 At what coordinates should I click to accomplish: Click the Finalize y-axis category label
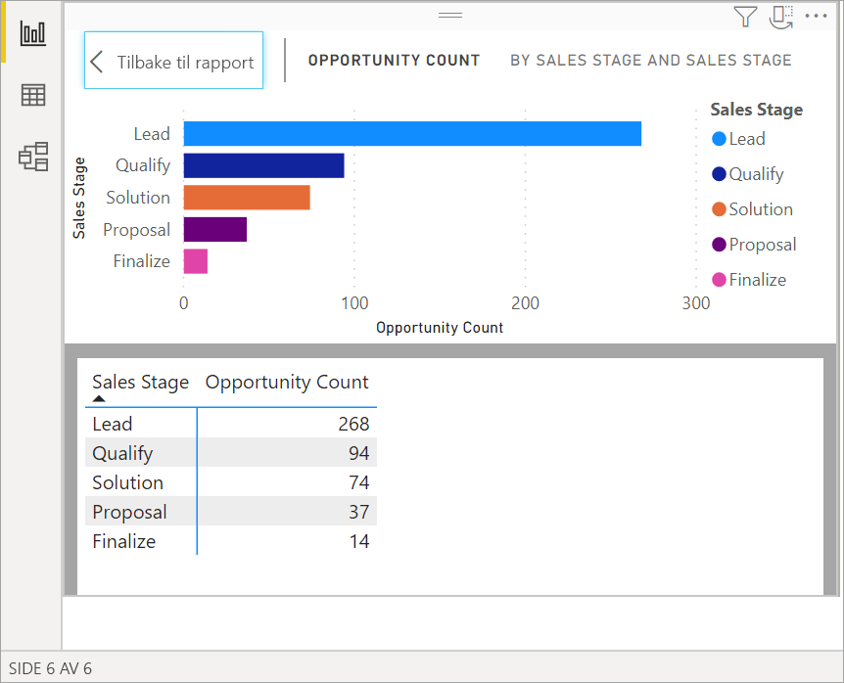click(142, 261)
